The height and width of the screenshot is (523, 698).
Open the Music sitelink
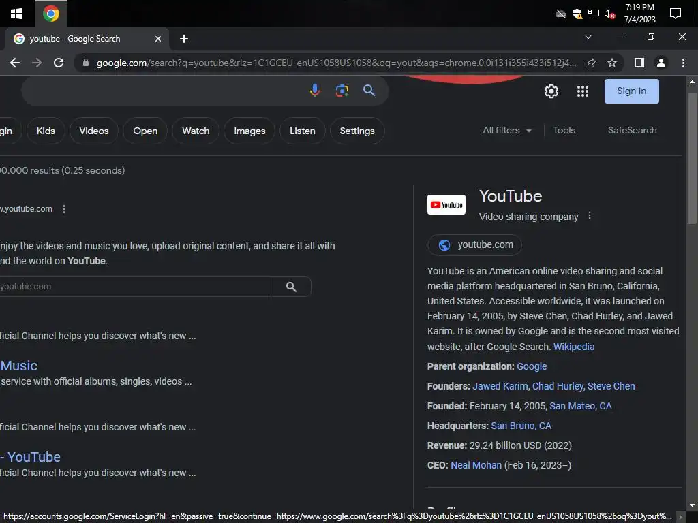pyautogui.click(x=18, y=366)
